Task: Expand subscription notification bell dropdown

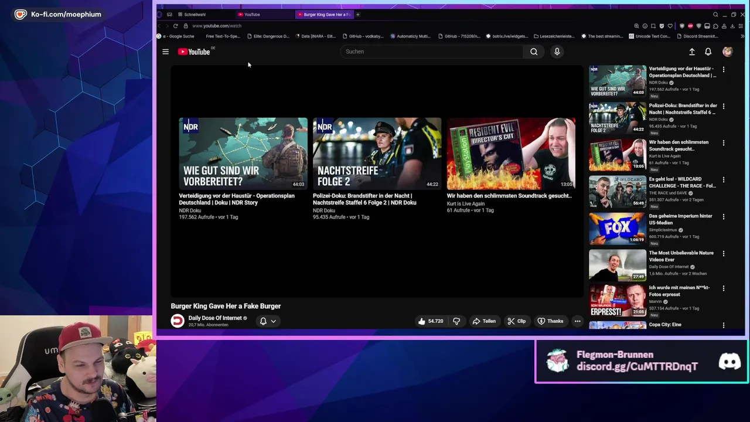Action: 268,321
